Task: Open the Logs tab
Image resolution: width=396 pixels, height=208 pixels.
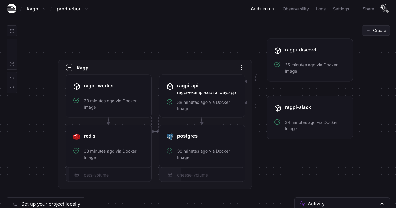Action: click(x=321, y=9)
